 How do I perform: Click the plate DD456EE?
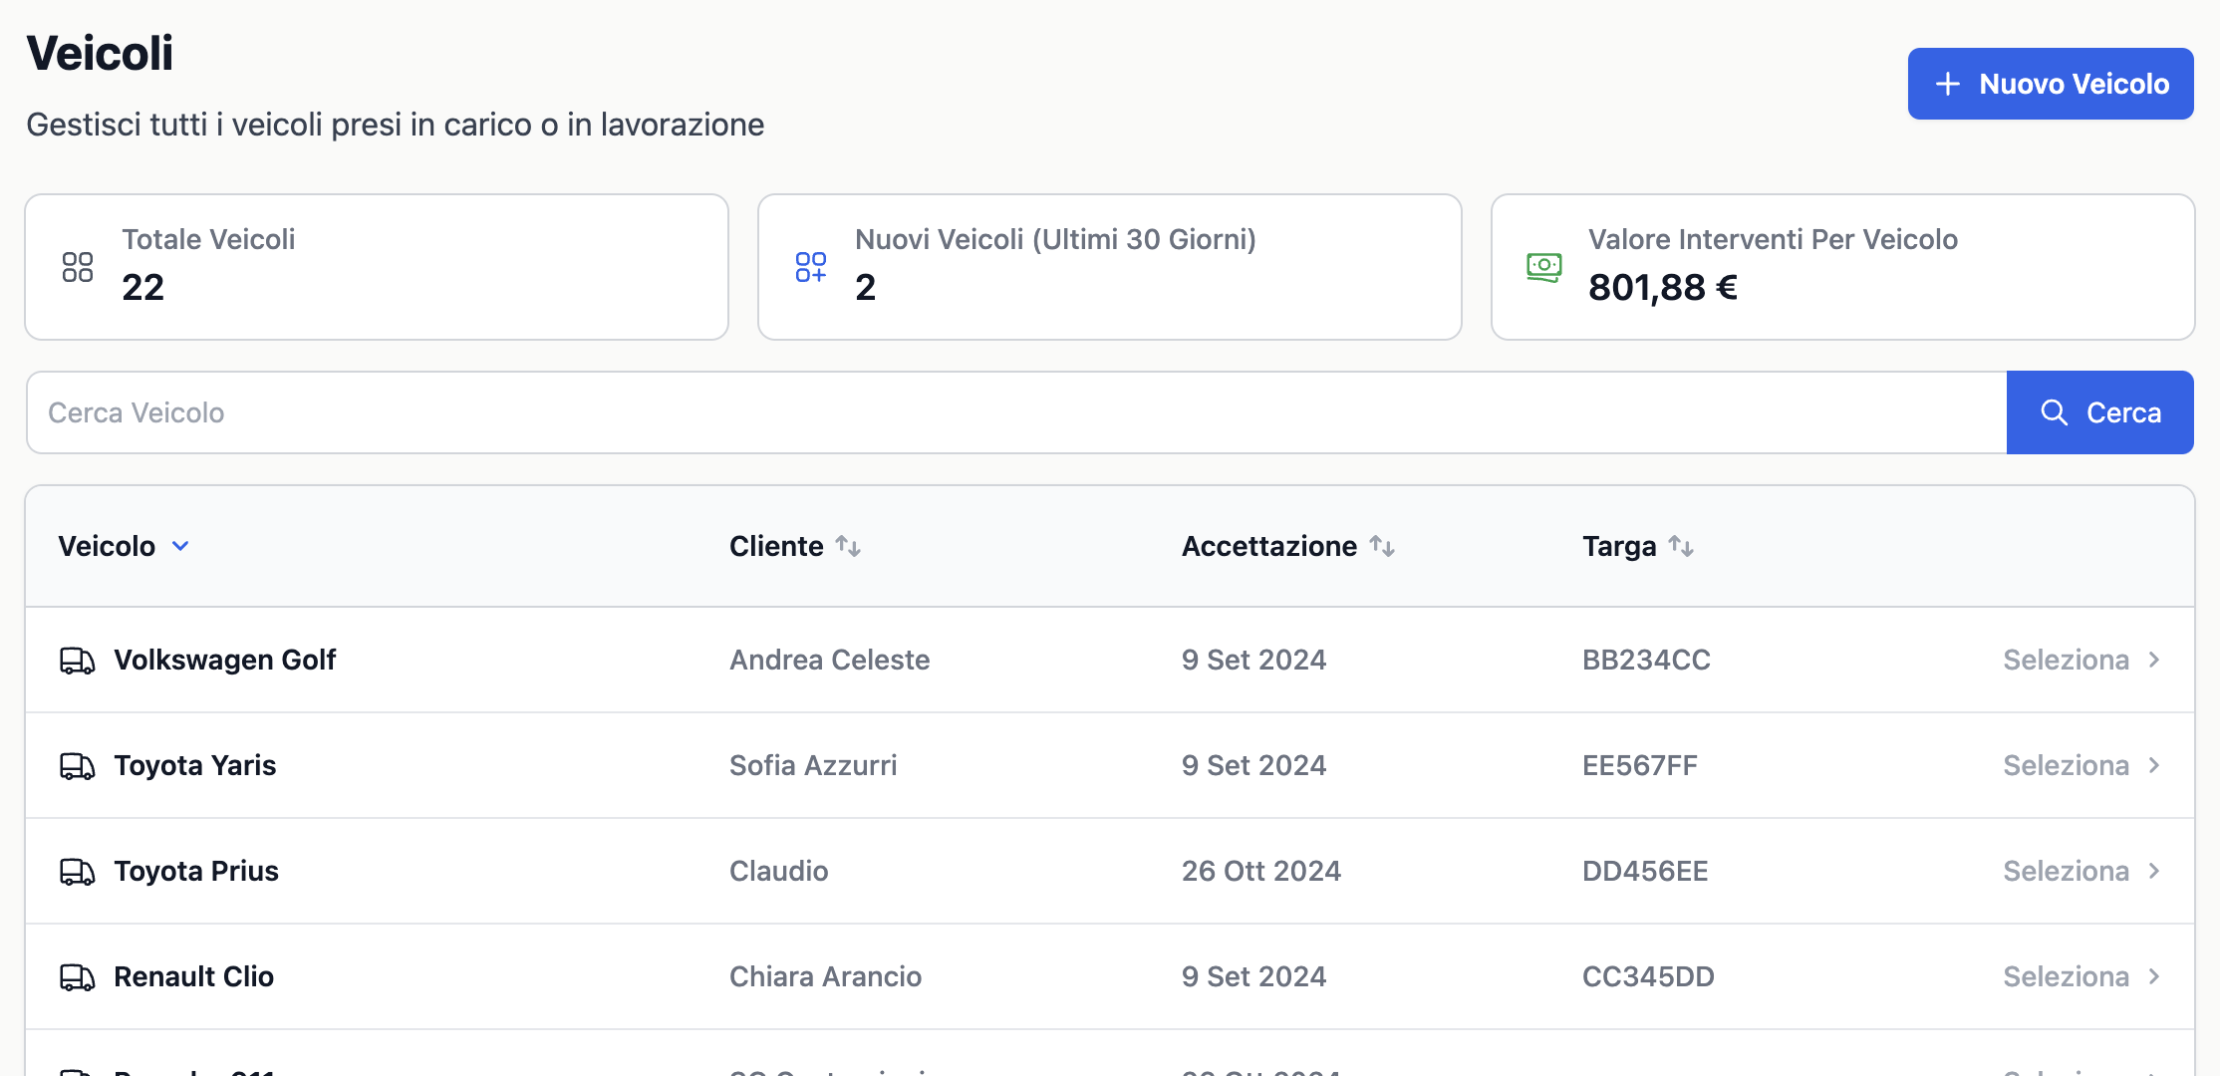tap(1645, 871)
